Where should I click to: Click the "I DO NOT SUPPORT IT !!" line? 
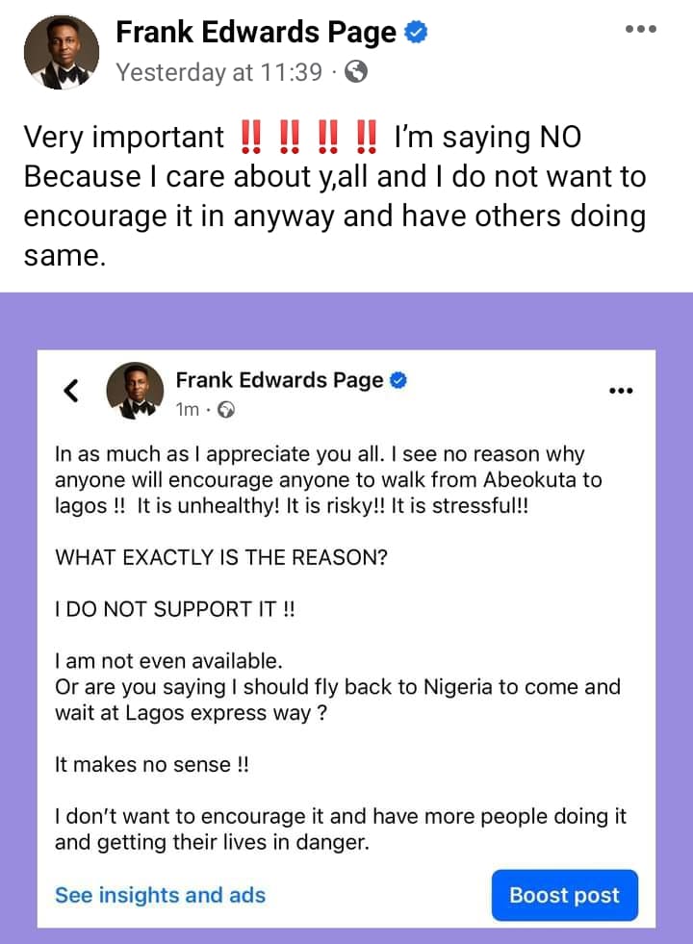[173, 609]
